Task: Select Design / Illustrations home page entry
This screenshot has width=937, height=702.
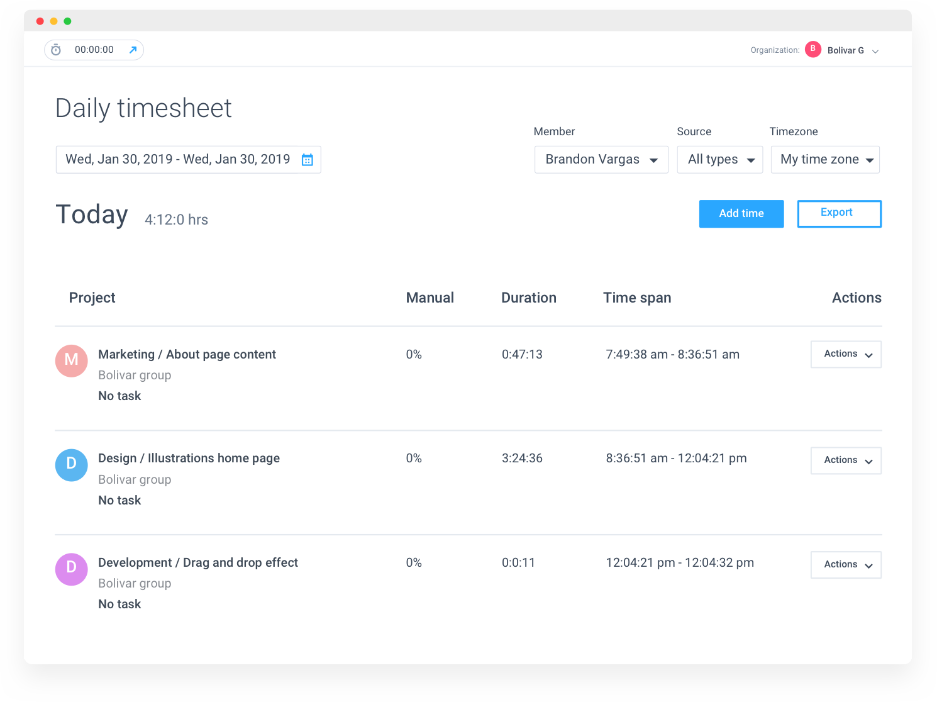Action: [189, 458]
